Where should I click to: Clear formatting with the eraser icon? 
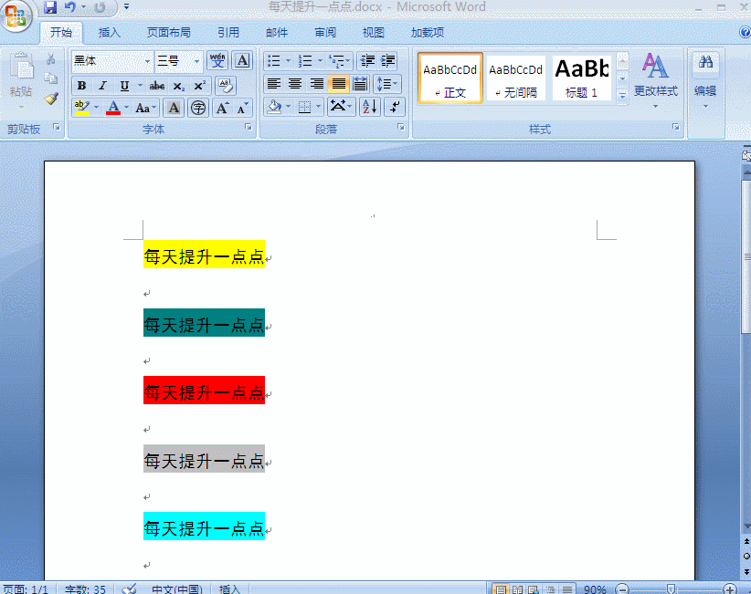pos(225,86)
